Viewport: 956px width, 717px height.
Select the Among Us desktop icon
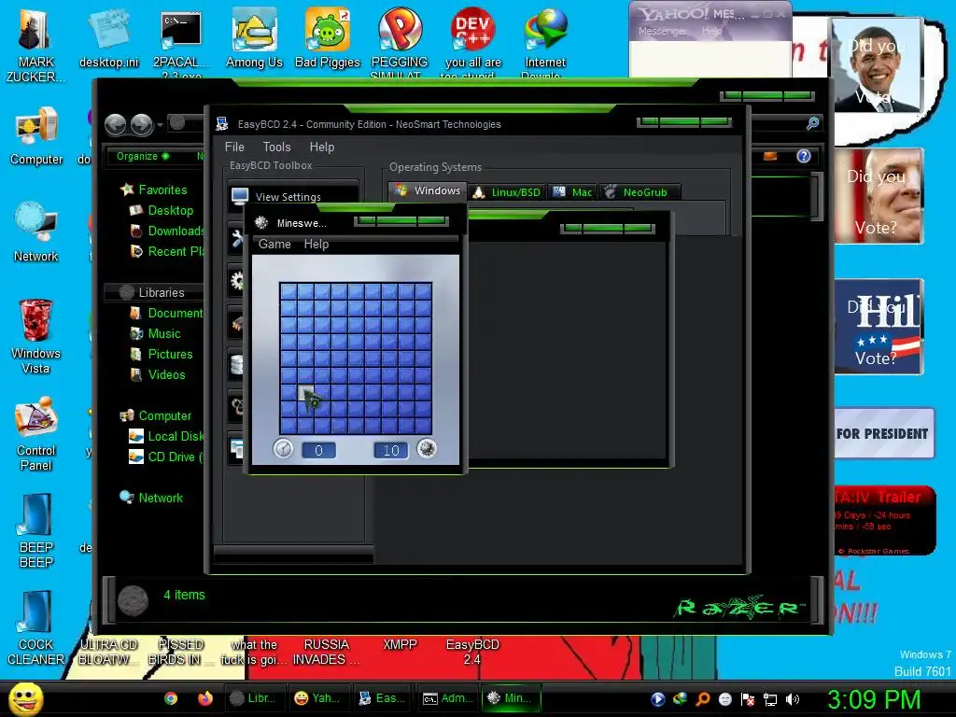[x=254, y=37]
